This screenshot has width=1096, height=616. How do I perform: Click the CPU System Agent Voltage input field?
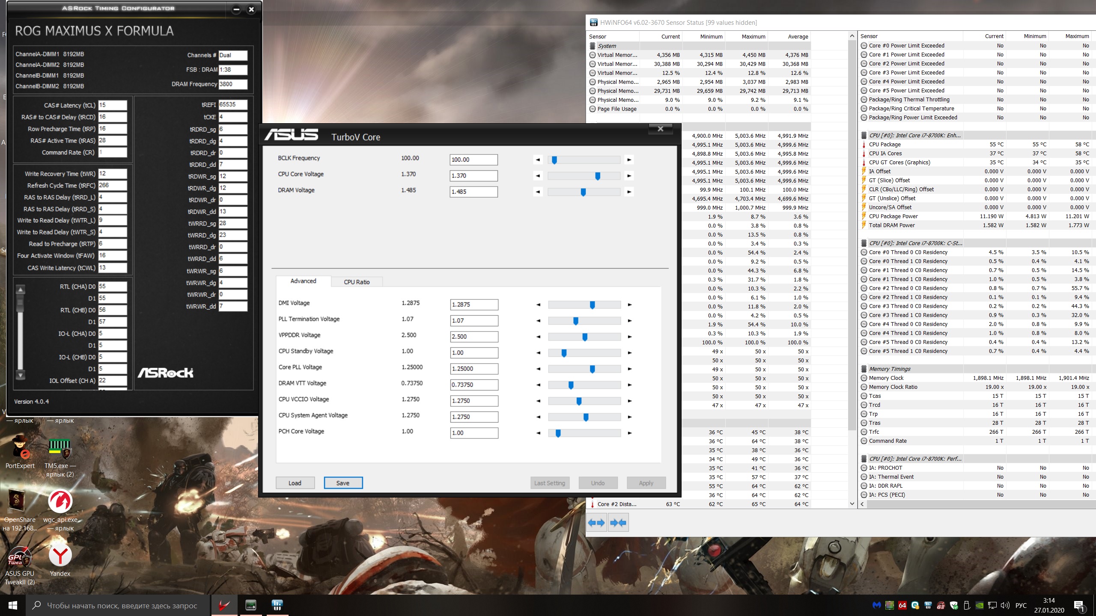[474, 417]
